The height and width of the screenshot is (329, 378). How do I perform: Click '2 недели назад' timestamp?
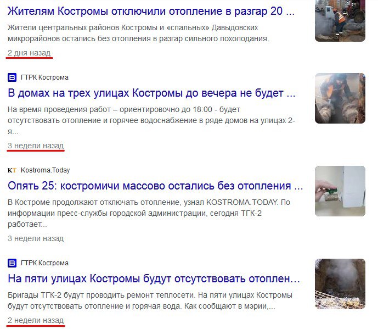[x=36, y=320]
